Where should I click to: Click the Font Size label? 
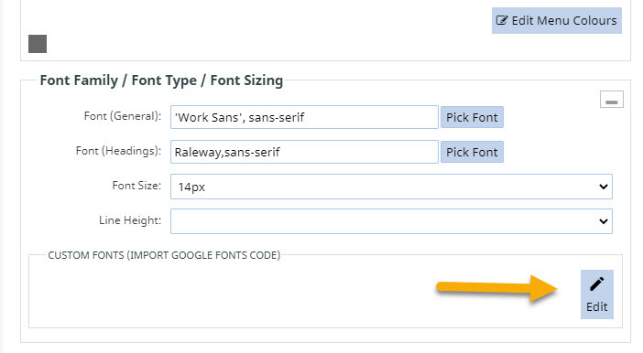pyautogui.click(x=136, y=186)
